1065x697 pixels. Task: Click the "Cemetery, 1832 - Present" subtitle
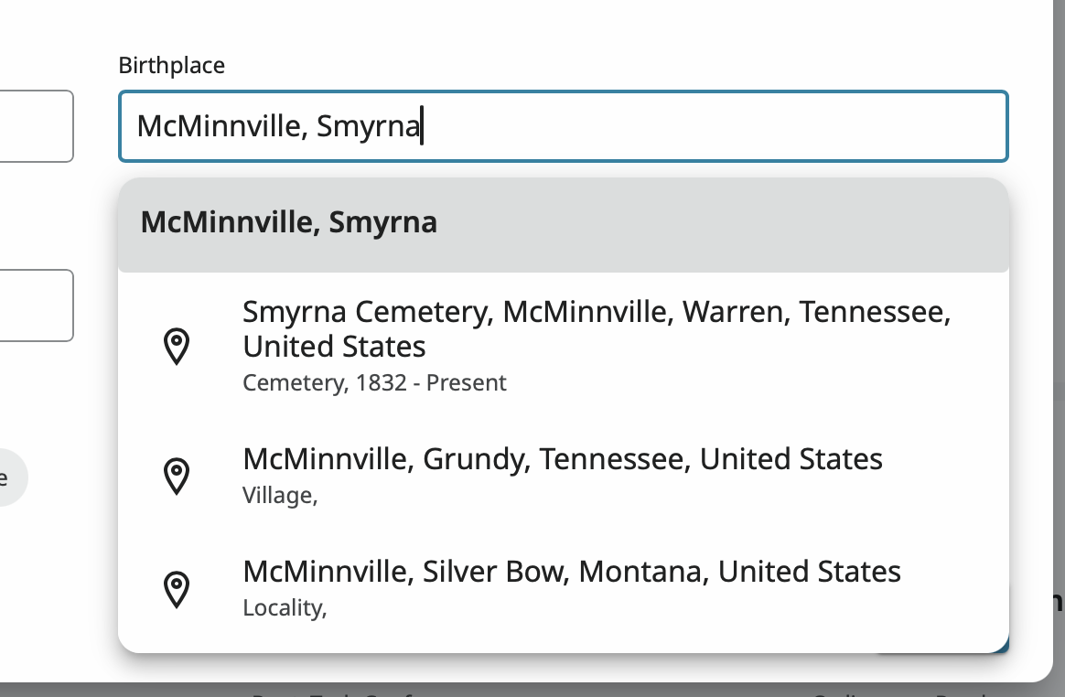coord(374,382)
